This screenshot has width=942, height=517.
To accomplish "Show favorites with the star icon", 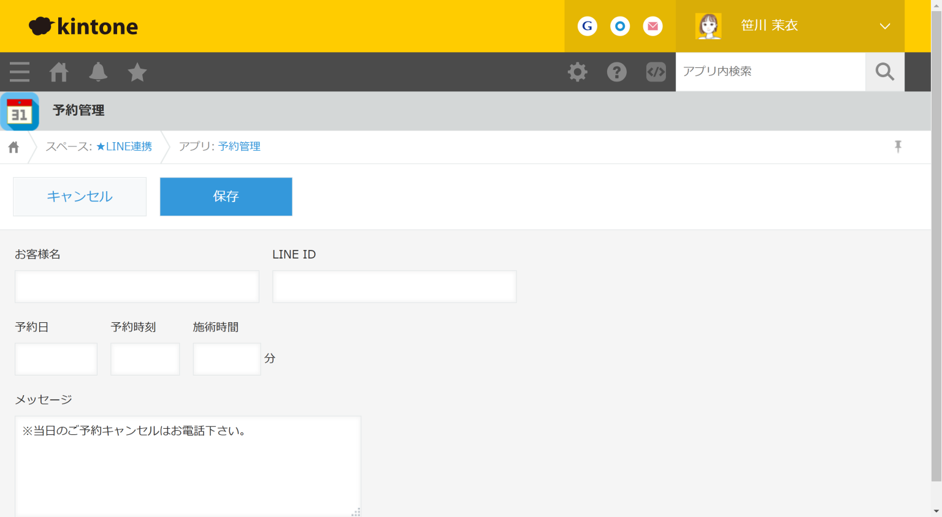I will [137, 72].
